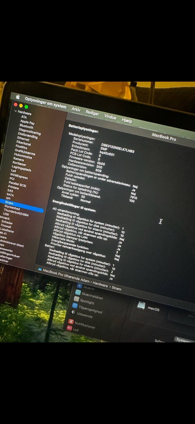This screenshot has height=424, width=195.
Task: Open Notifikationer icon in System Settings
Action: [x=71, y=321]
